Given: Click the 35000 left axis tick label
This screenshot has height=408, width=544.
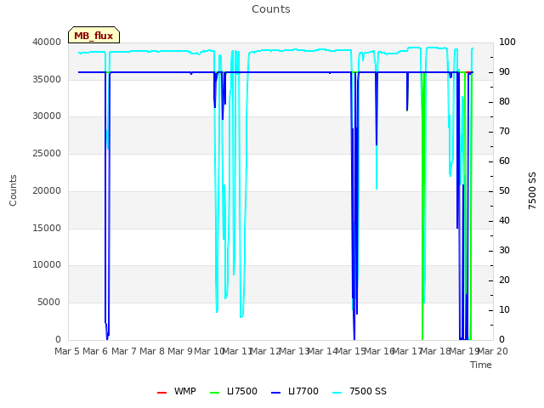Looking at the screenshot, I should (47, 79).
